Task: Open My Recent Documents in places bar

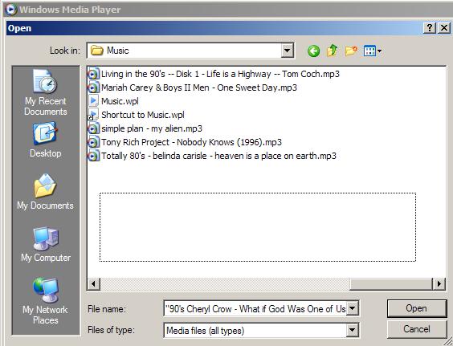Action: pyautogui.click(x=46, y=92)
